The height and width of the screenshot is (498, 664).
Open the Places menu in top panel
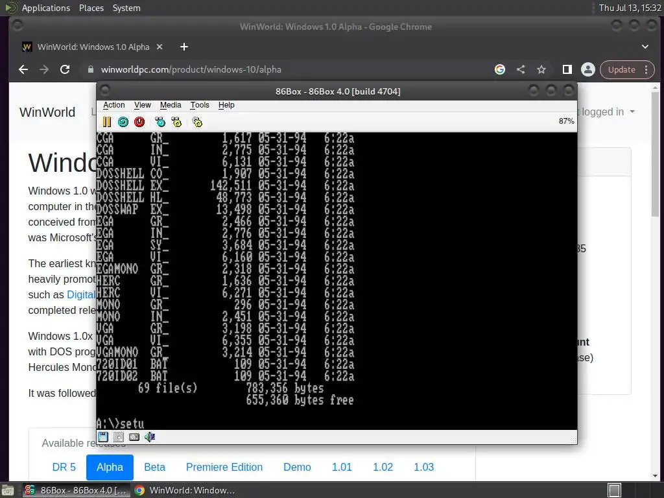coord(91,8)
